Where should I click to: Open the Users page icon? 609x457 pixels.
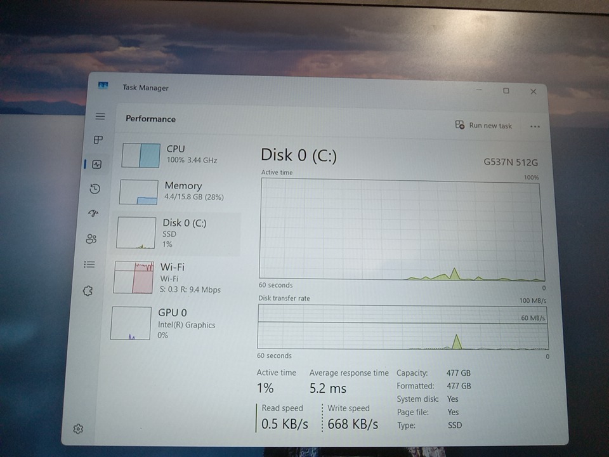[x=92, y=239]
